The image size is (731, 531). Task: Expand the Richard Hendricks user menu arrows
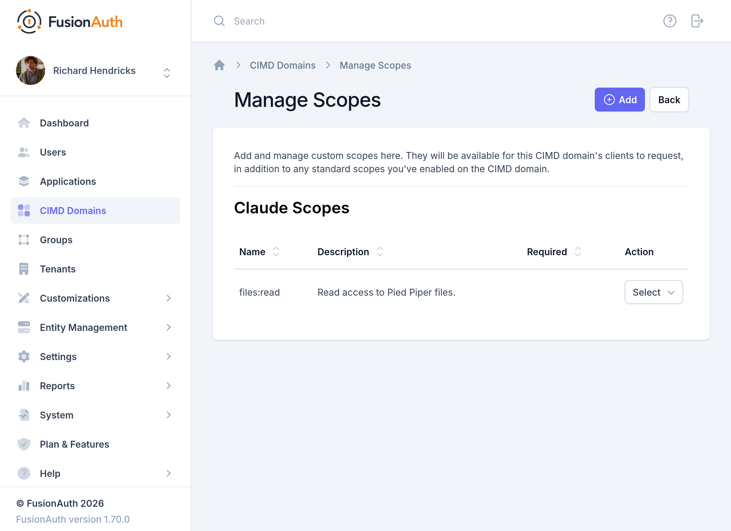pyautogui.click(x=167, y=73)
